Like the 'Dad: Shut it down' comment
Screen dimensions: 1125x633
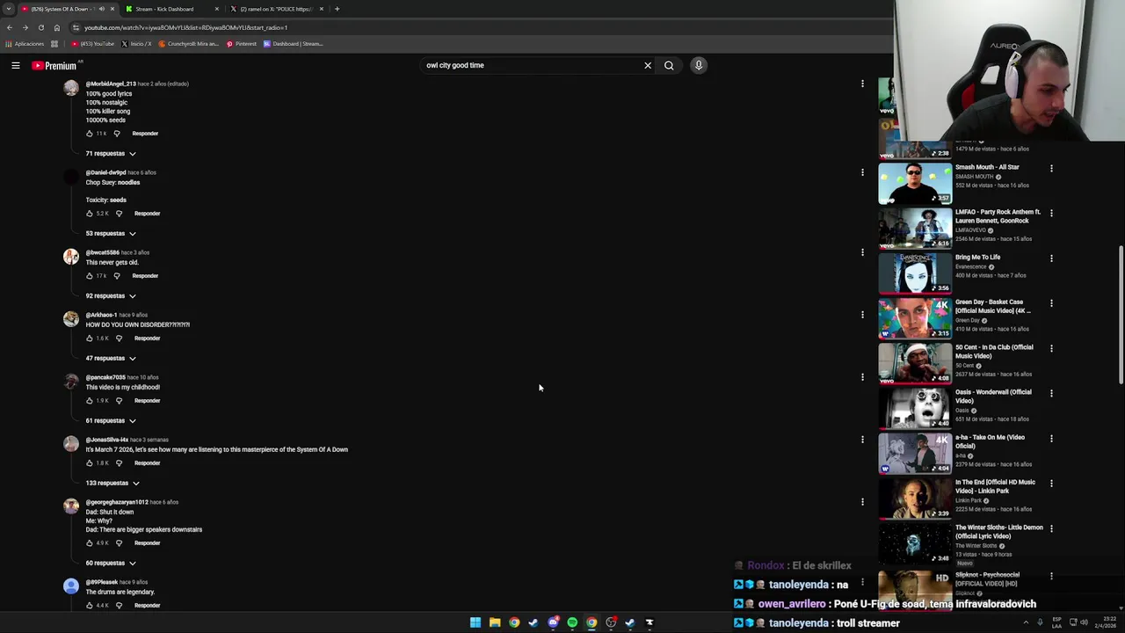[90, 543]
